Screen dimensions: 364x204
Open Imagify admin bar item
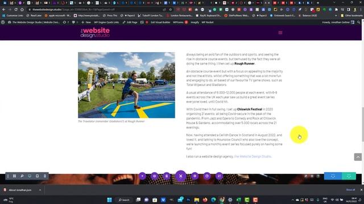coord(195,22)
